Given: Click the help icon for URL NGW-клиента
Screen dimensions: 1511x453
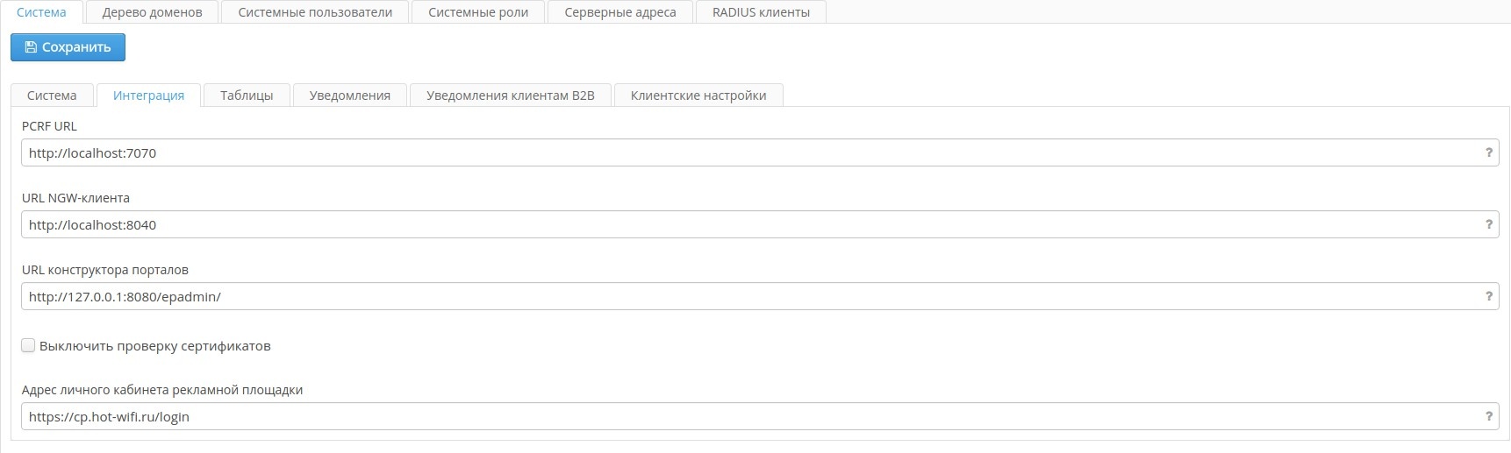Looking at the screenshot, I should (1488, 224).
